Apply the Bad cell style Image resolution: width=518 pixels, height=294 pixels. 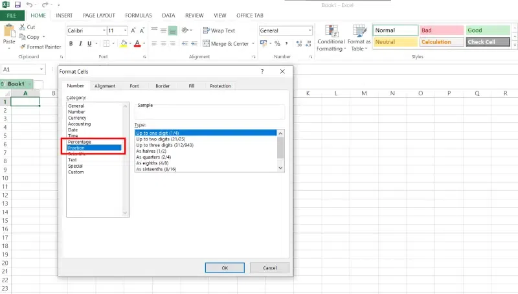[x=442, y=30]
